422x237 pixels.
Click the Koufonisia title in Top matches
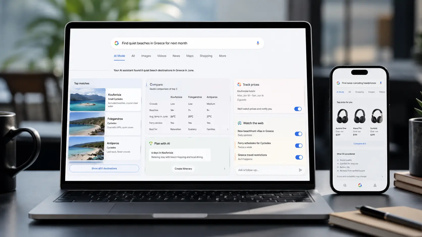point(115,95)
